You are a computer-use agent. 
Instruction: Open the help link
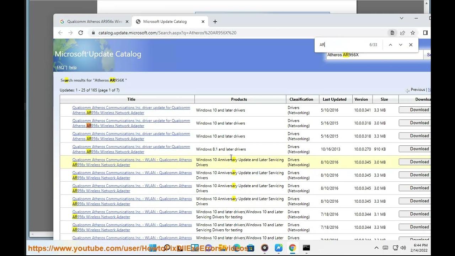pos(73,67)
